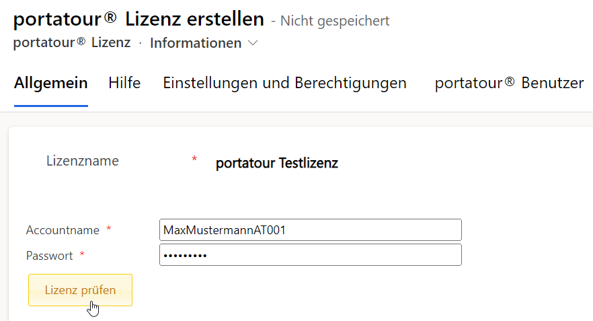The width and height of the screenshot is (593, 321).
Task: Focus the Accountname input field
Action: pyautogui.click(x=311, y=229)
